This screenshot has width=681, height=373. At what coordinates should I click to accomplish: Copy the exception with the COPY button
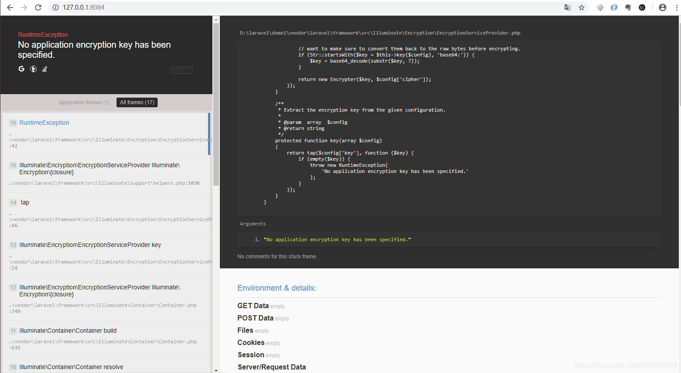(x=182, y=70)
